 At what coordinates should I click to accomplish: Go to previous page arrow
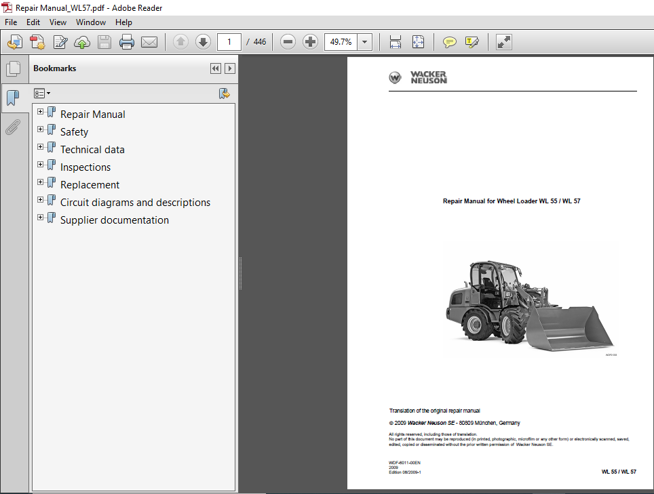[x=180, y=41]
